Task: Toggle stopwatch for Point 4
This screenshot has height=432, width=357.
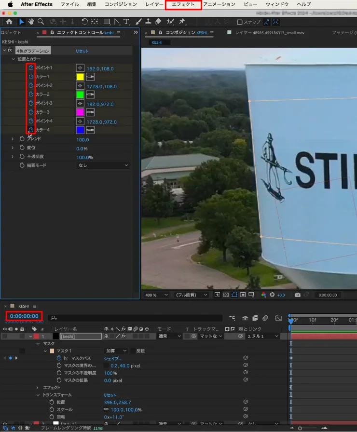Action: click(x=31, y=121)
